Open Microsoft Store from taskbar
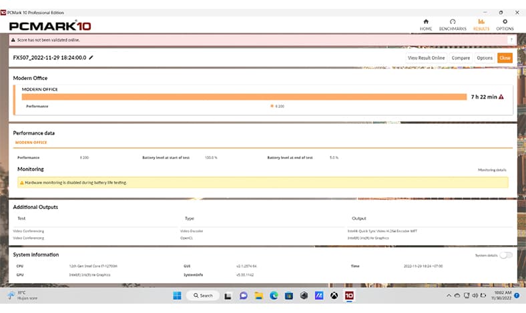Screen dimensions: 526x313 click(289, 296)
